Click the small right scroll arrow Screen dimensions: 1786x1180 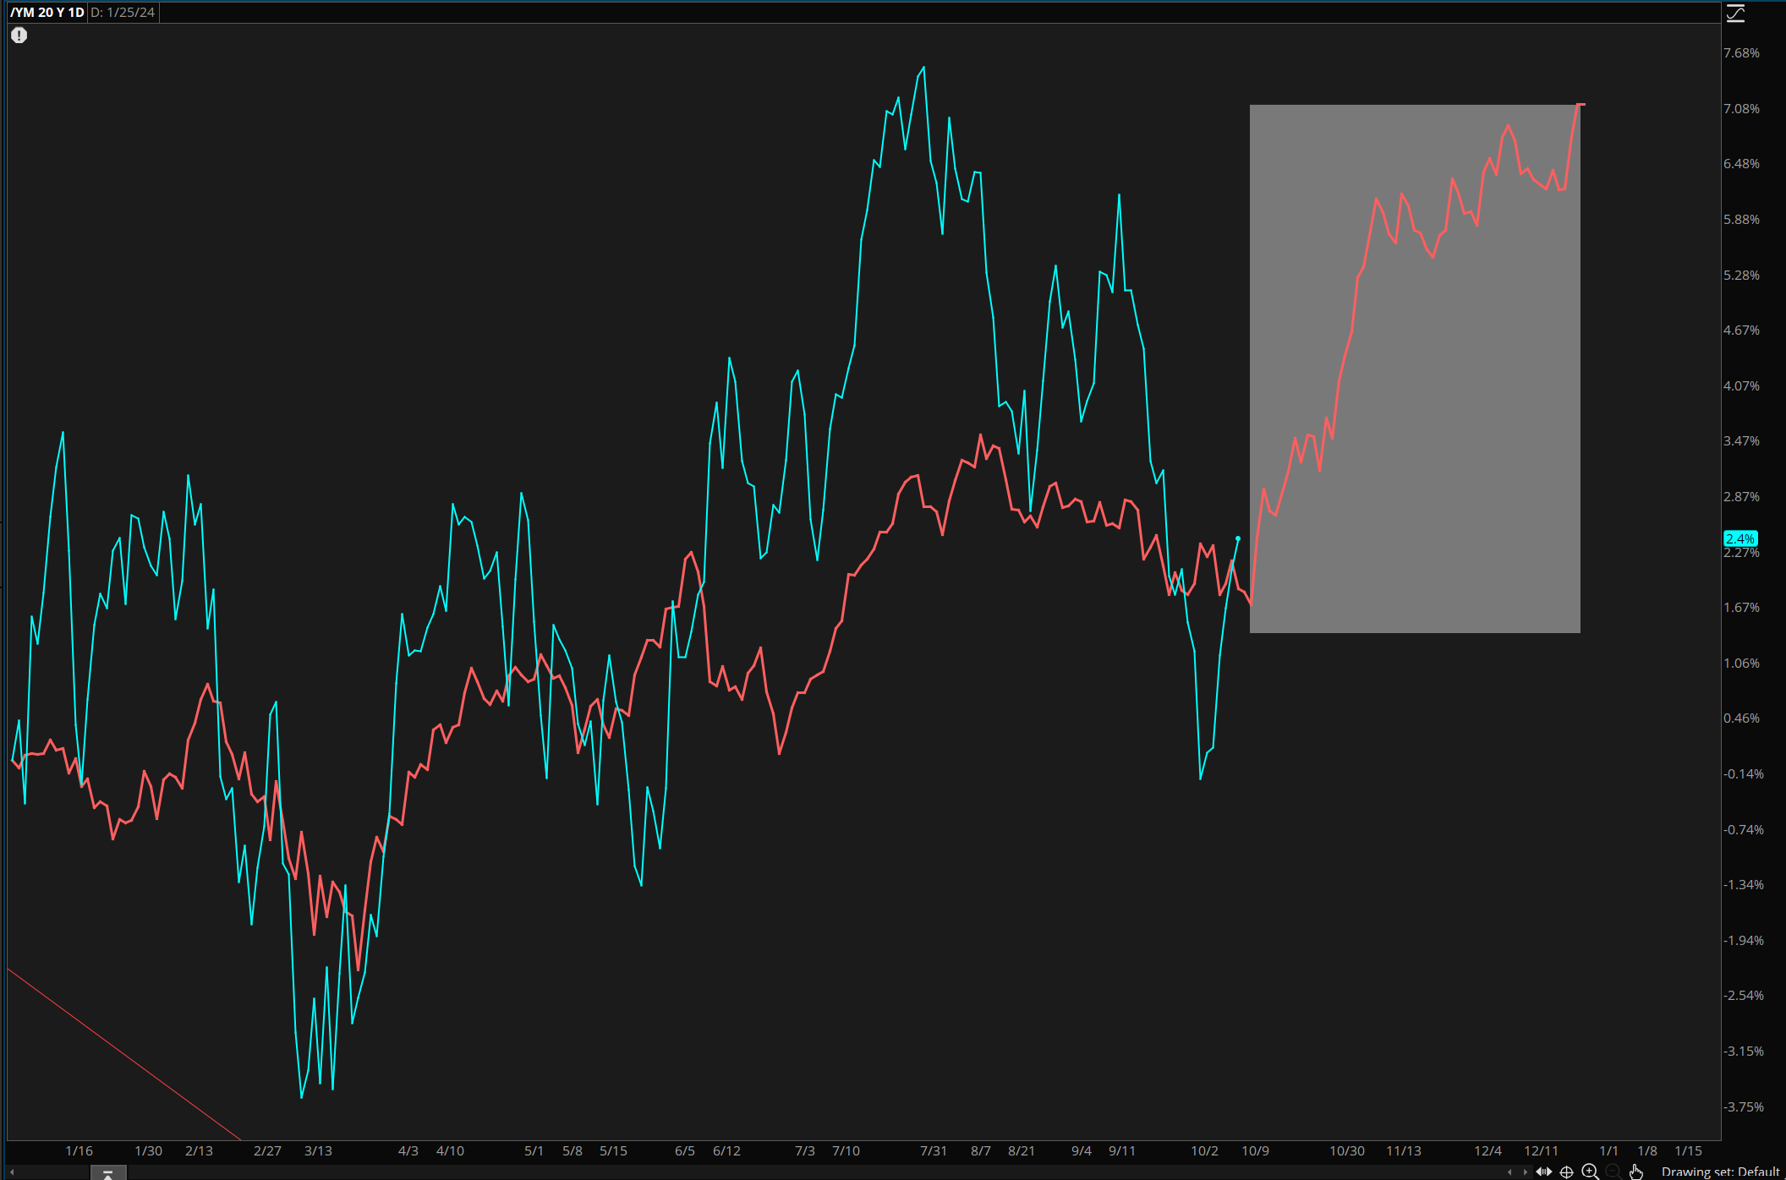[1526, 1172]
